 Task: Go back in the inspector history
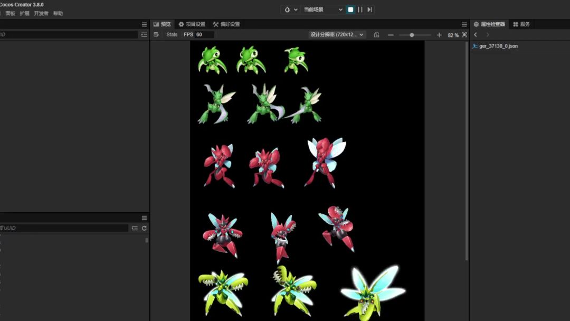coord(476,34)
